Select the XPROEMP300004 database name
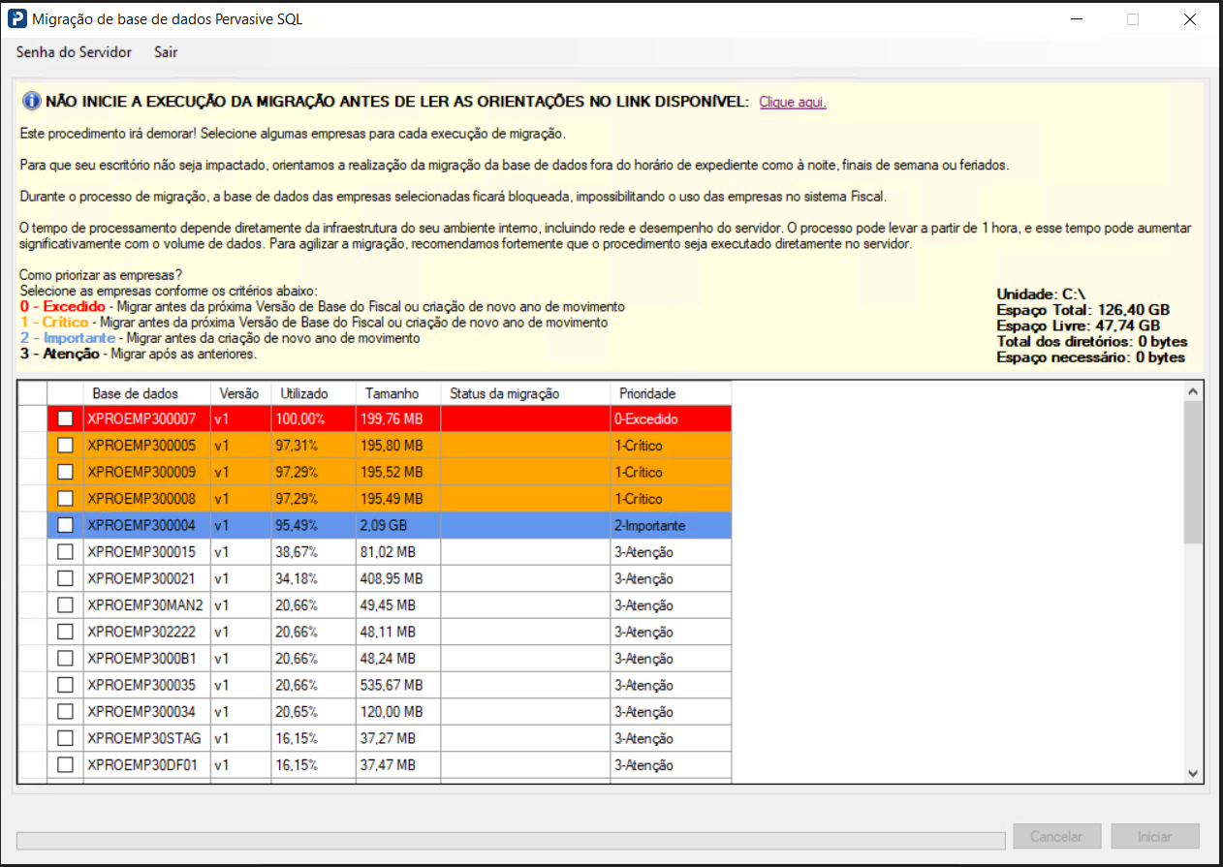 click(146, 525)
